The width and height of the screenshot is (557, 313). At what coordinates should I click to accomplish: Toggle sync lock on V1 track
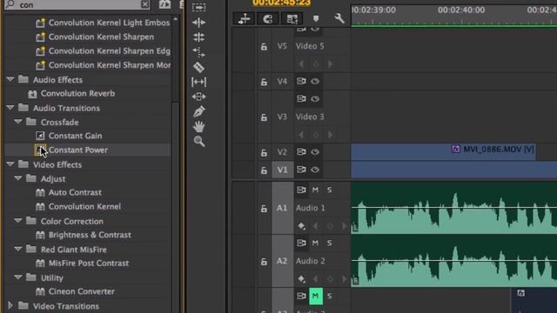[301, 170]
